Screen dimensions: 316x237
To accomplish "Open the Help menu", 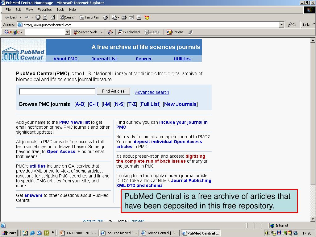I will click(72, 10).
